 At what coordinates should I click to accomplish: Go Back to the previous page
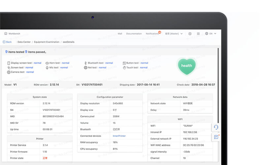pos(7,42)
